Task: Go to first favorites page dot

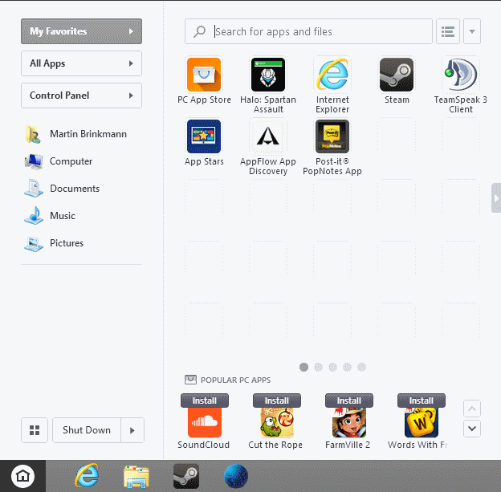Action: (x=303, y=368)
